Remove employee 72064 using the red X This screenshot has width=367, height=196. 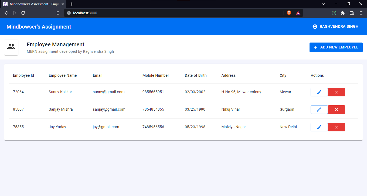coord(336,92)
